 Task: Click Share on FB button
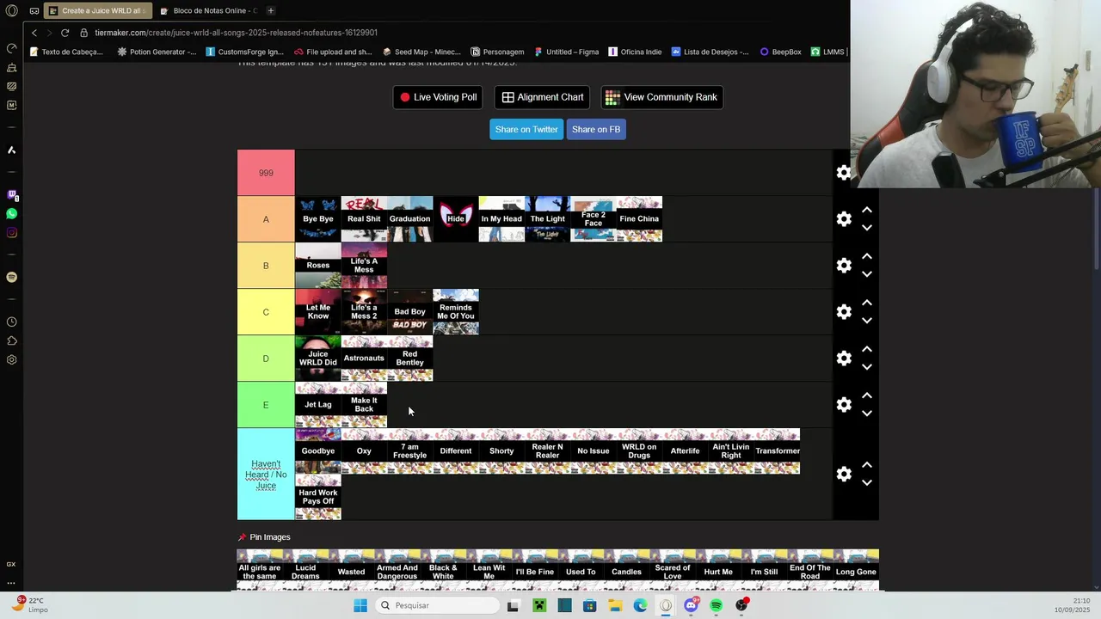[596, 129]
